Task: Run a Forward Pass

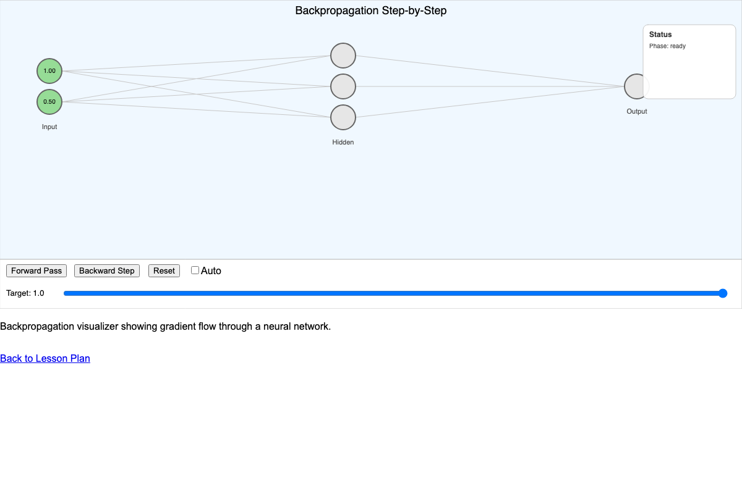Action: [x=36, y=270]
